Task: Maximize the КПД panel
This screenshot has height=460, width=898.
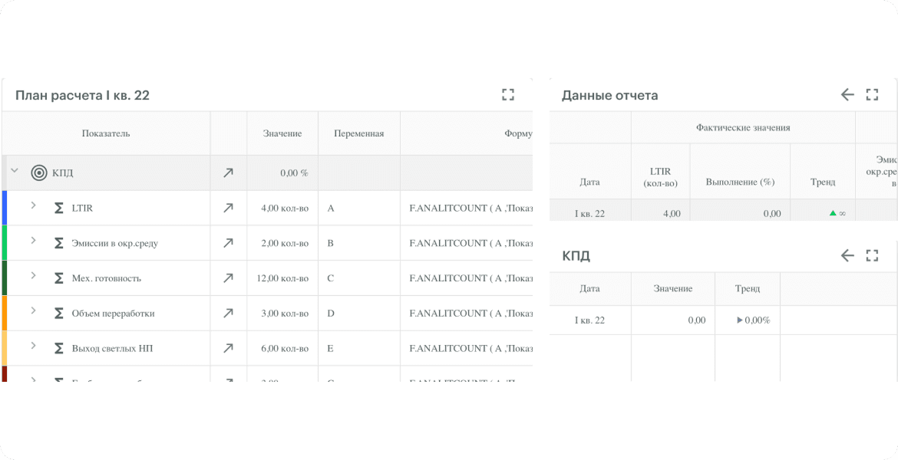Action: tap(872, 255)
